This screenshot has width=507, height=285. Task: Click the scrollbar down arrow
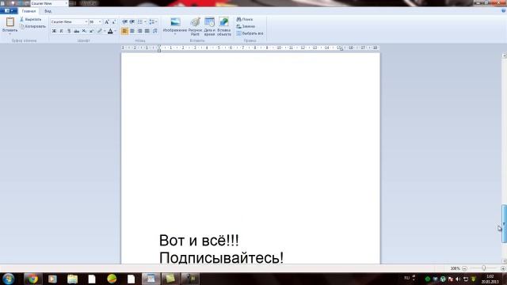click(504, 261)
